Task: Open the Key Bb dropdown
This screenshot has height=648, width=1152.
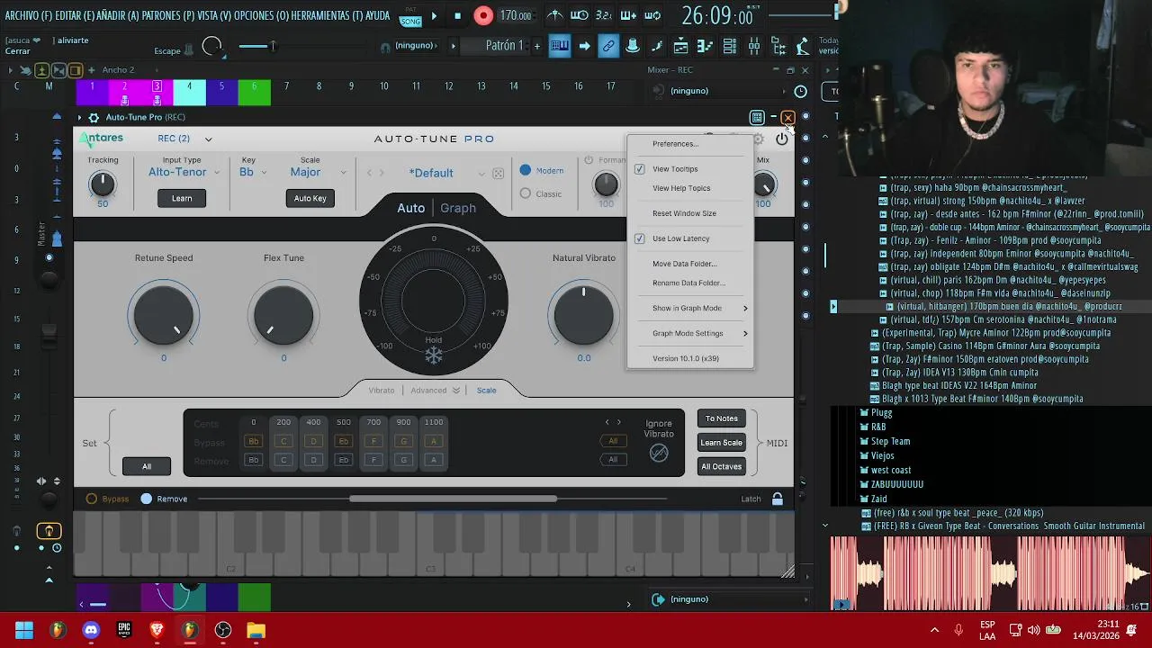Action: point(253,172)
